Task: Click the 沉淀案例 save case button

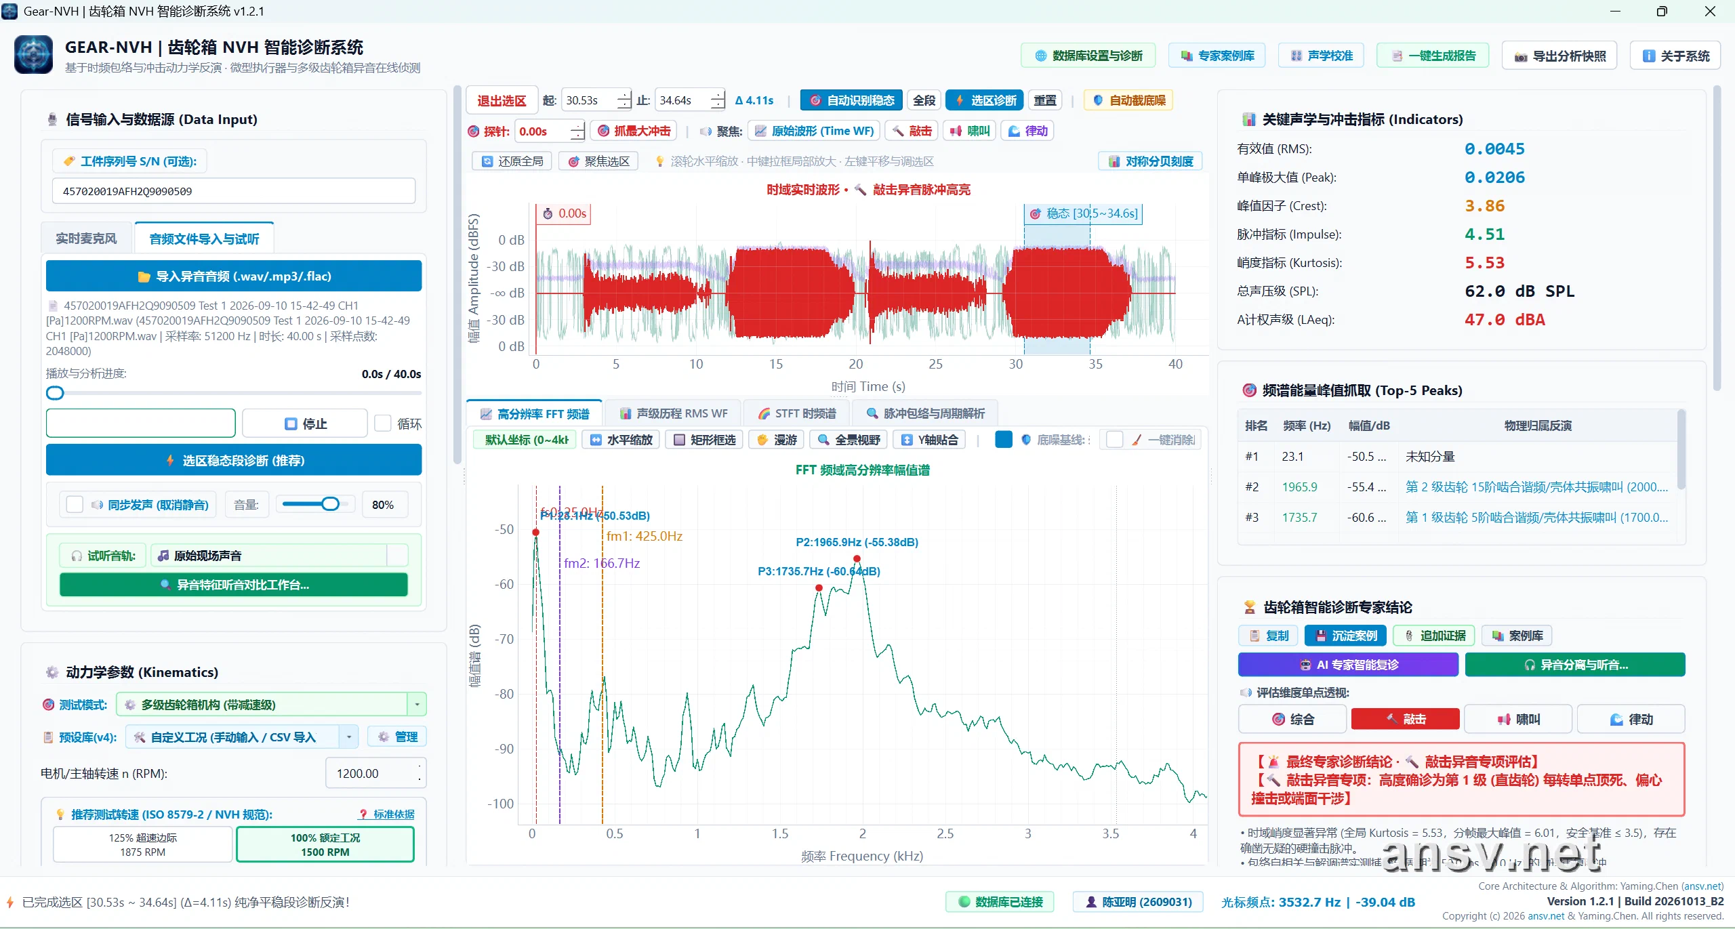Action: tap(1345, 636)
